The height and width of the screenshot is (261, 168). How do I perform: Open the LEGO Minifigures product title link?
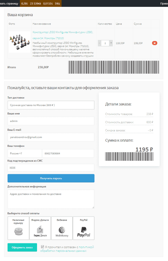coord(63,32)
